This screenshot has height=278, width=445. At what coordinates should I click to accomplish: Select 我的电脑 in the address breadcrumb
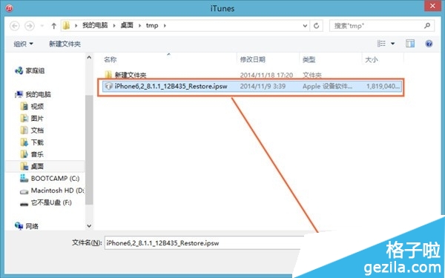[95, 25]
